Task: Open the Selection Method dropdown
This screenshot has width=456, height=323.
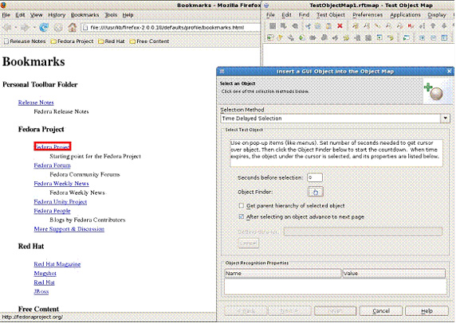Action: (446, 119)
